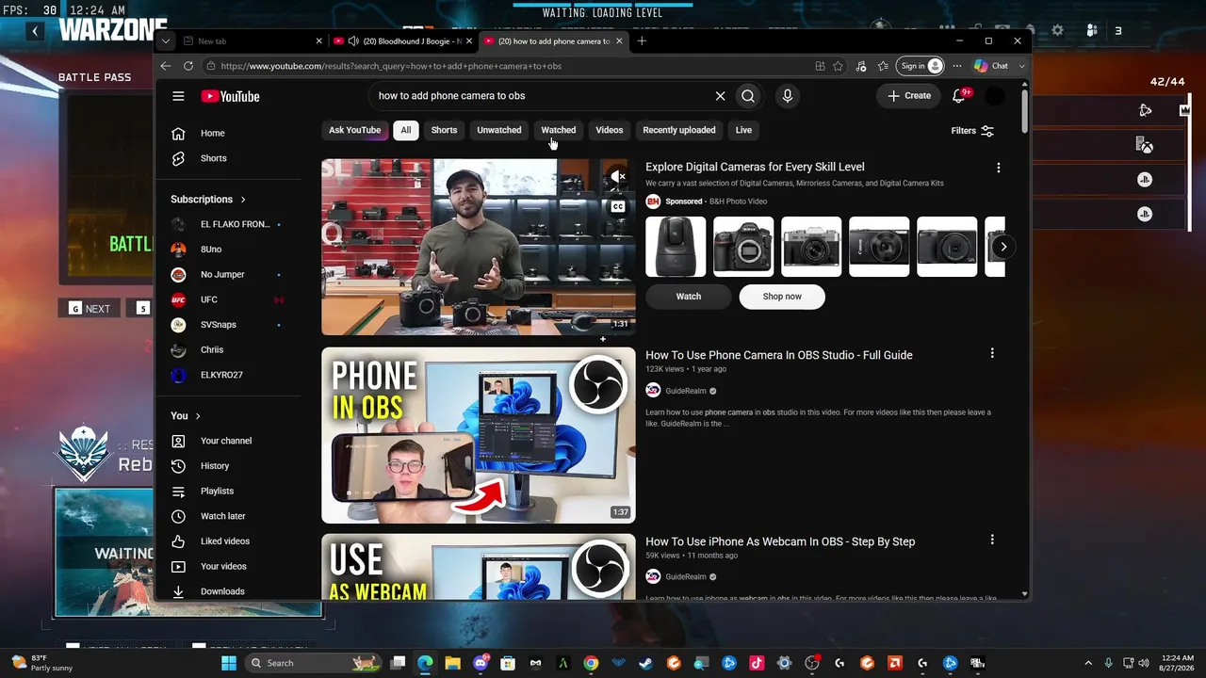Screen dimensions: 1206x678
Task: Click the Ask YouTube button
Action: (x=355, y=130)
